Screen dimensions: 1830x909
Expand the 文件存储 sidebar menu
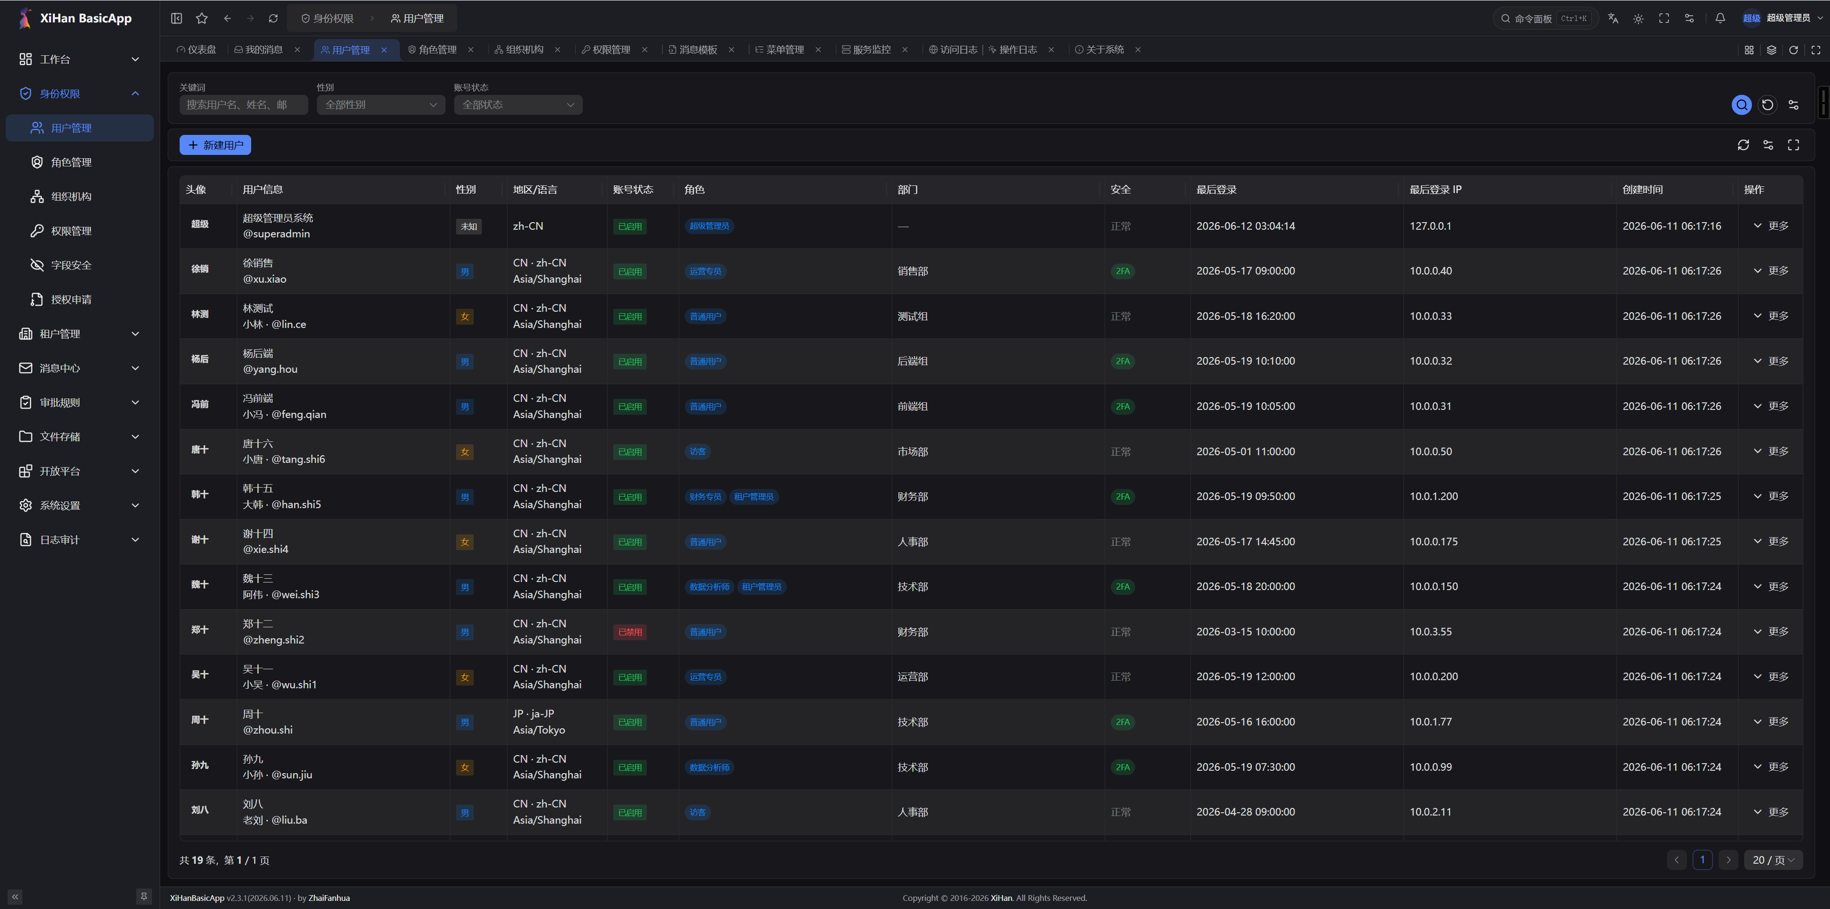coord(80,437)
